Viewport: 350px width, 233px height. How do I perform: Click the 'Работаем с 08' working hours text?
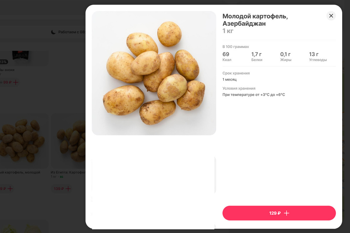[x=72, y=32]
